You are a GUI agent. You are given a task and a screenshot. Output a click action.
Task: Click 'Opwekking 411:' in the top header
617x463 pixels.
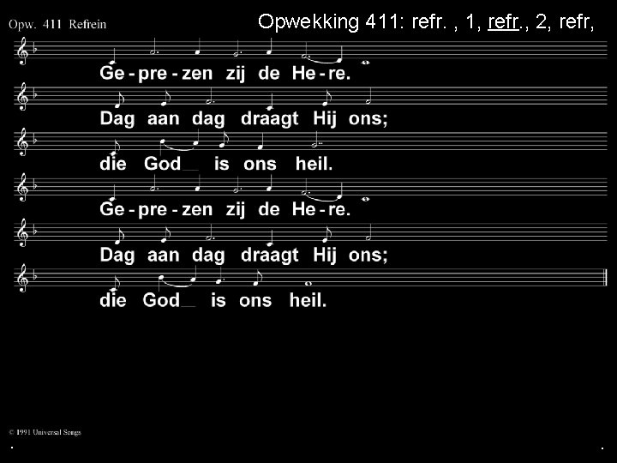click(x=329, y=21)
